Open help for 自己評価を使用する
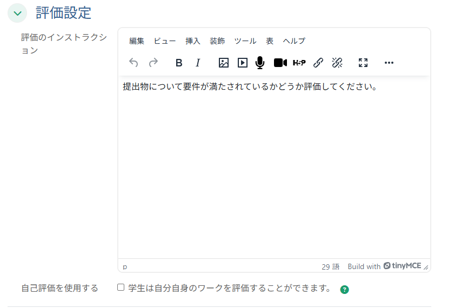The height and width of the screenshot is (308, 468). (344, 289)
